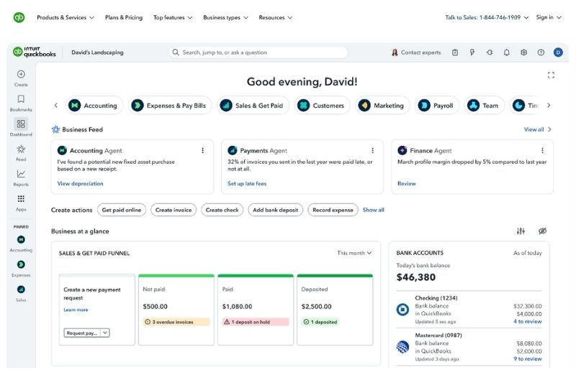Screen dimensions: 576x383
Task: Click View depreciation link
Action: (x=80, y=184)
